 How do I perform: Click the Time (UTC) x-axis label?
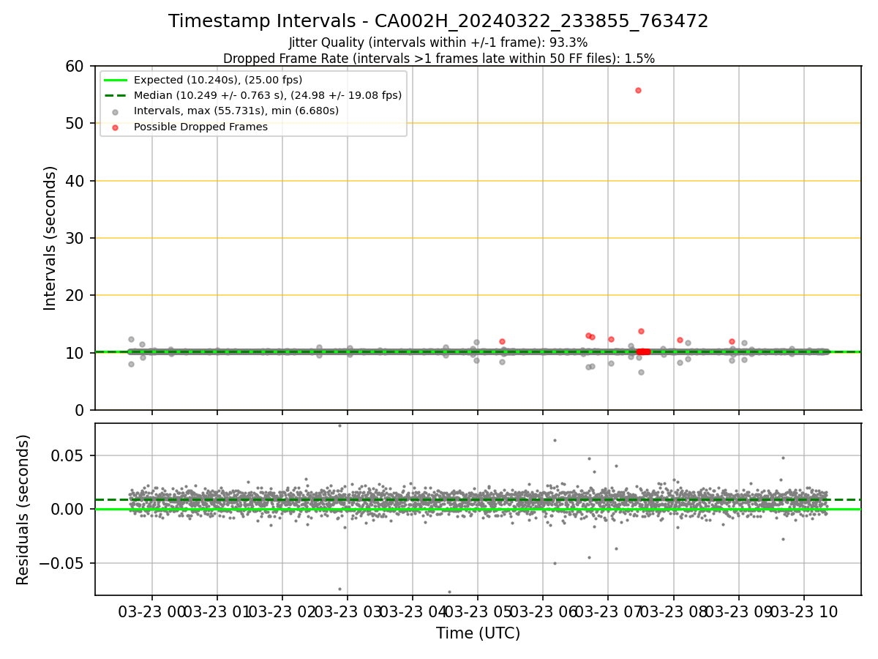click(479, 633)
